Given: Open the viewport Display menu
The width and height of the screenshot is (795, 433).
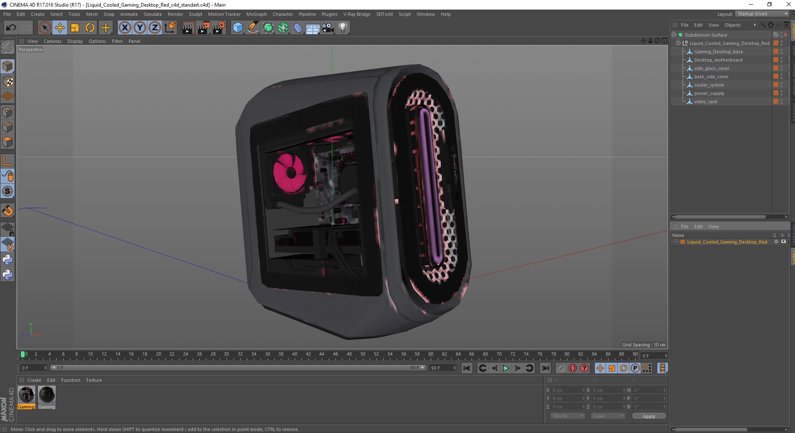Looking at the screenshot, I should coord(75,41).
